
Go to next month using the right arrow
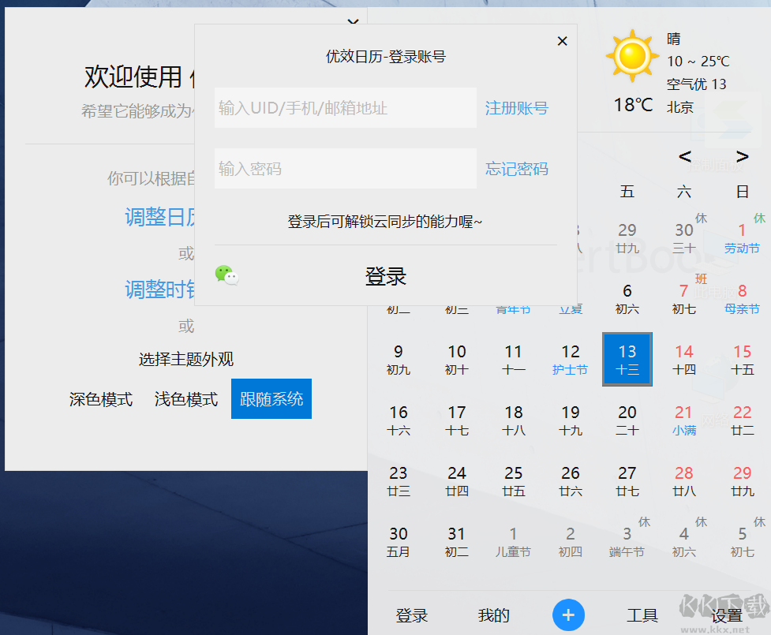coord(742,156)
